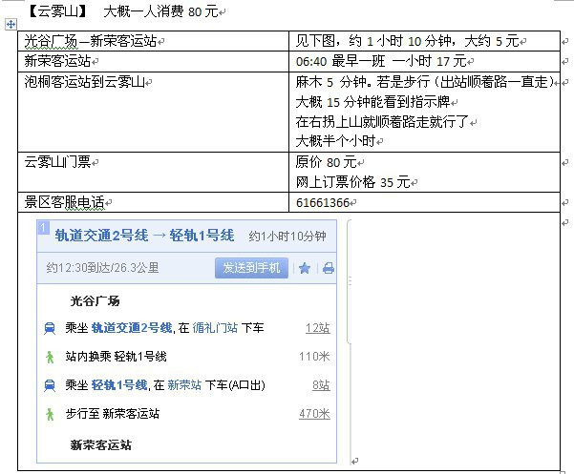Expand the 8站 stop list
574x474 pixels.
[321, 385]
